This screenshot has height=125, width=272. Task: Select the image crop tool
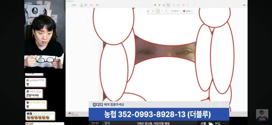coord(174,5)
